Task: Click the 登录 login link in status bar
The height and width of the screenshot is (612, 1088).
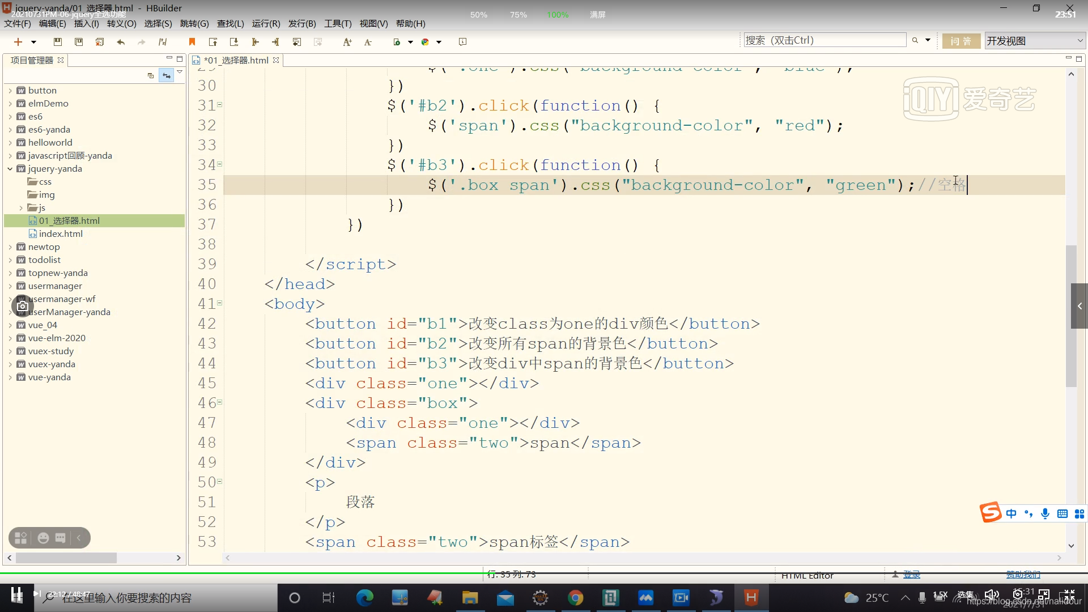Action: 912,575
